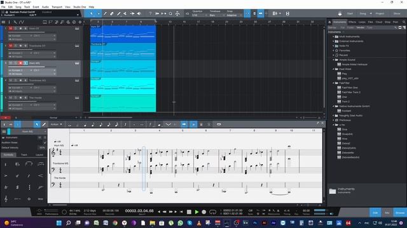This screenshot has width=407, height=228.
Task: Select the Eraser tool in main toolbar
Action: (x=112, y=13)
